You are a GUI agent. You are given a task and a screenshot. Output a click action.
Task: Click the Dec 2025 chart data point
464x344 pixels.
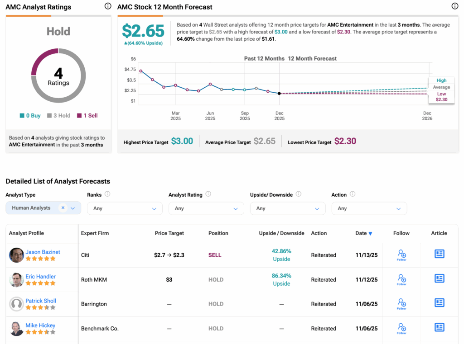pos(279,94)
